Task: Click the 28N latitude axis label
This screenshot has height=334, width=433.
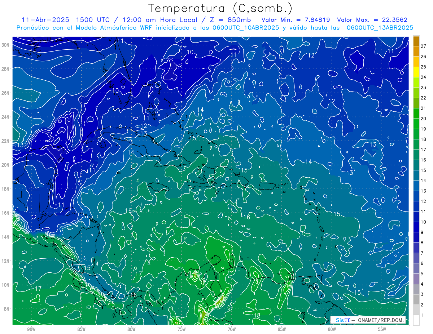Action: coord(6,69)
